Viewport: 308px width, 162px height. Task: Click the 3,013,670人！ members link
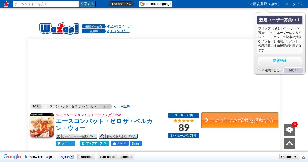pyautogui.click(x=118, y=31)
